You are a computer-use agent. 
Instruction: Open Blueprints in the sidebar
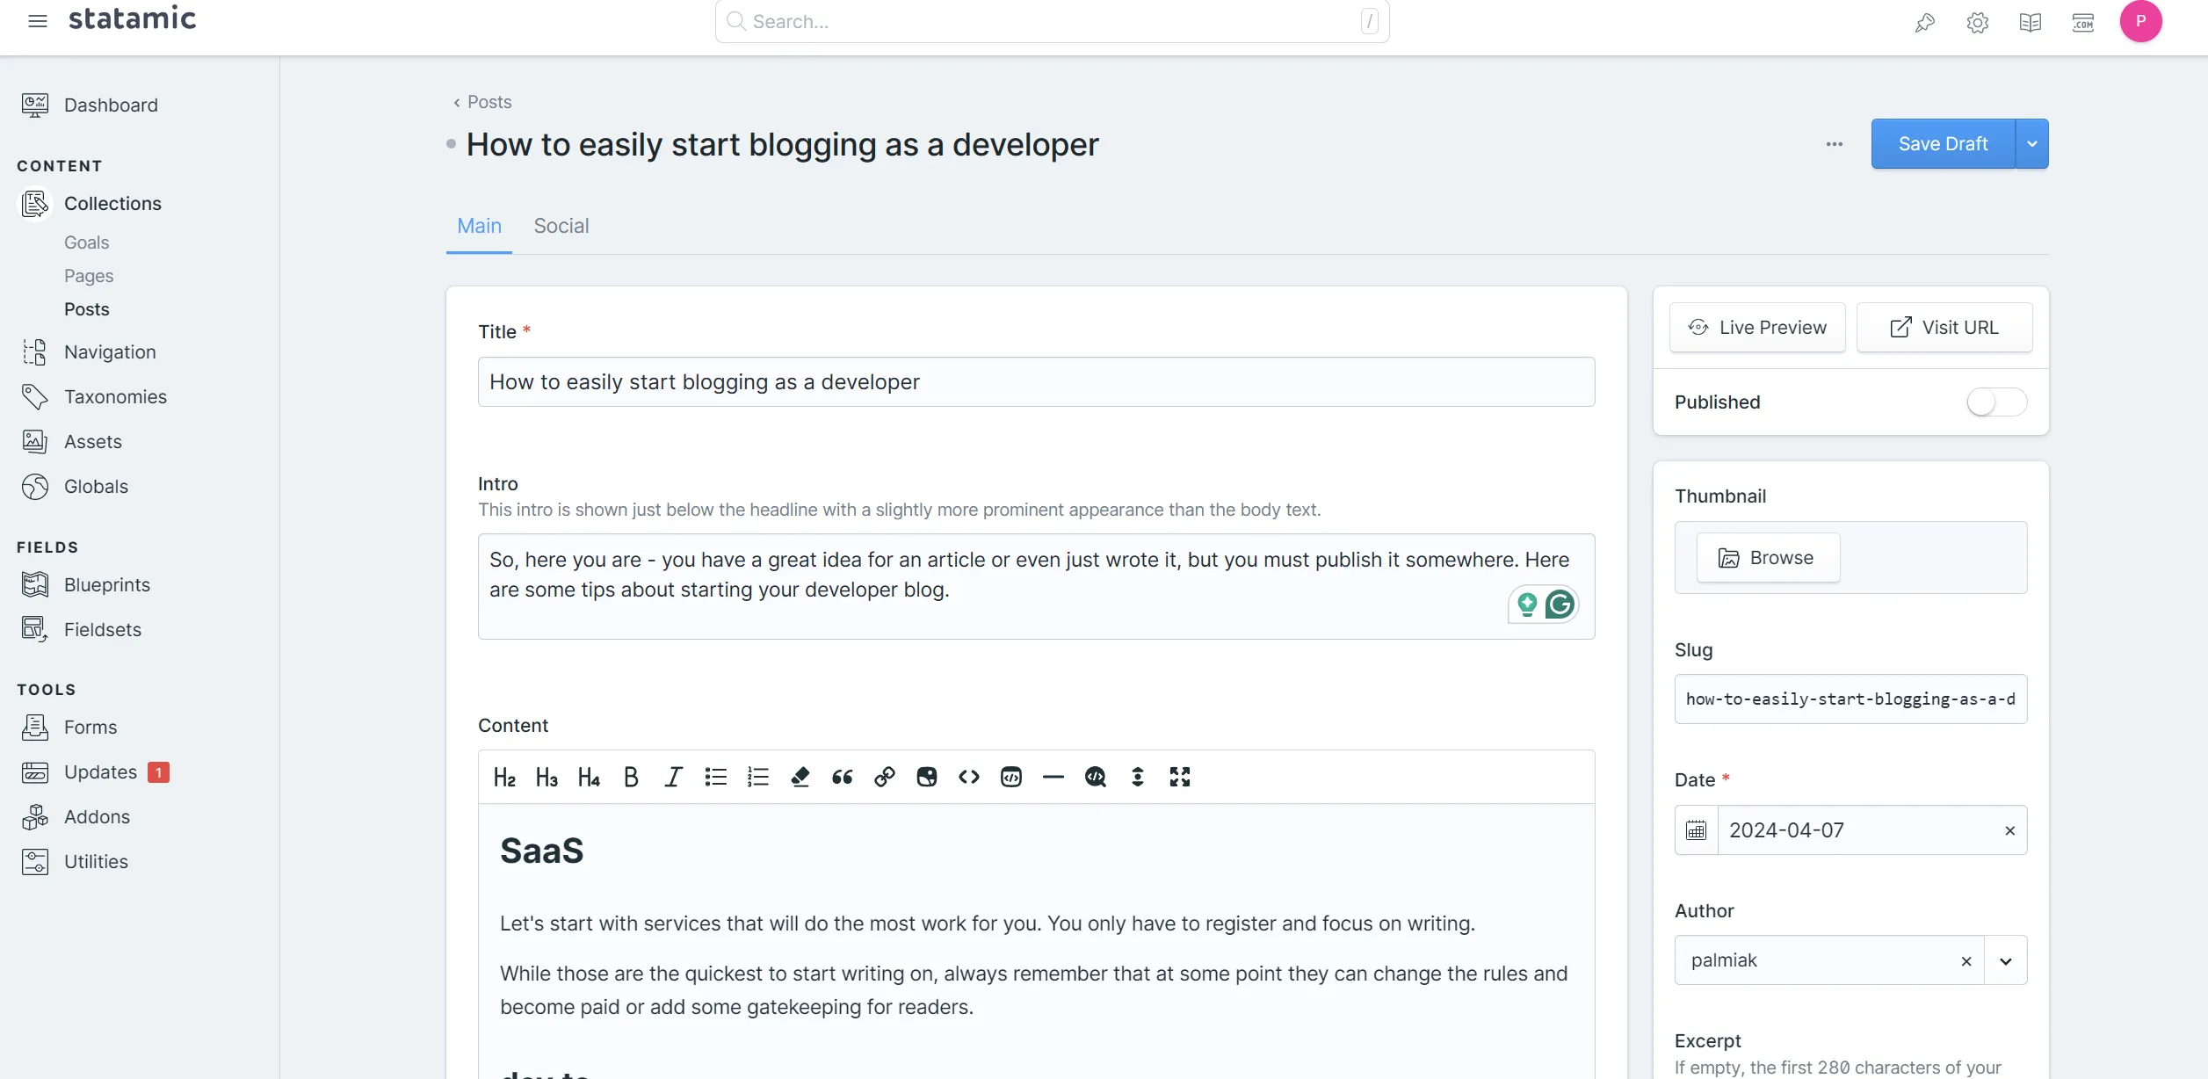coord(107,584)
